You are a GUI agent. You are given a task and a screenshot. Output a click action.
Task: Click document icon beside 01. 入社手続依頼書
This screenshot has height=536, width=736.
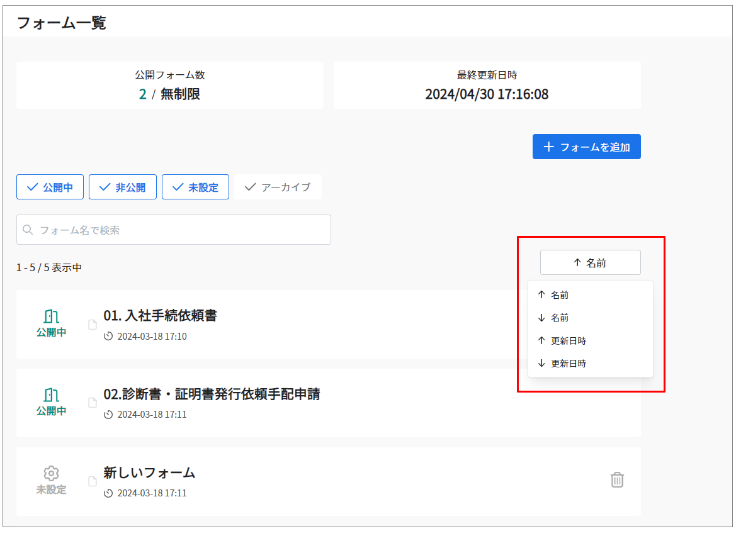pos(93,325)
